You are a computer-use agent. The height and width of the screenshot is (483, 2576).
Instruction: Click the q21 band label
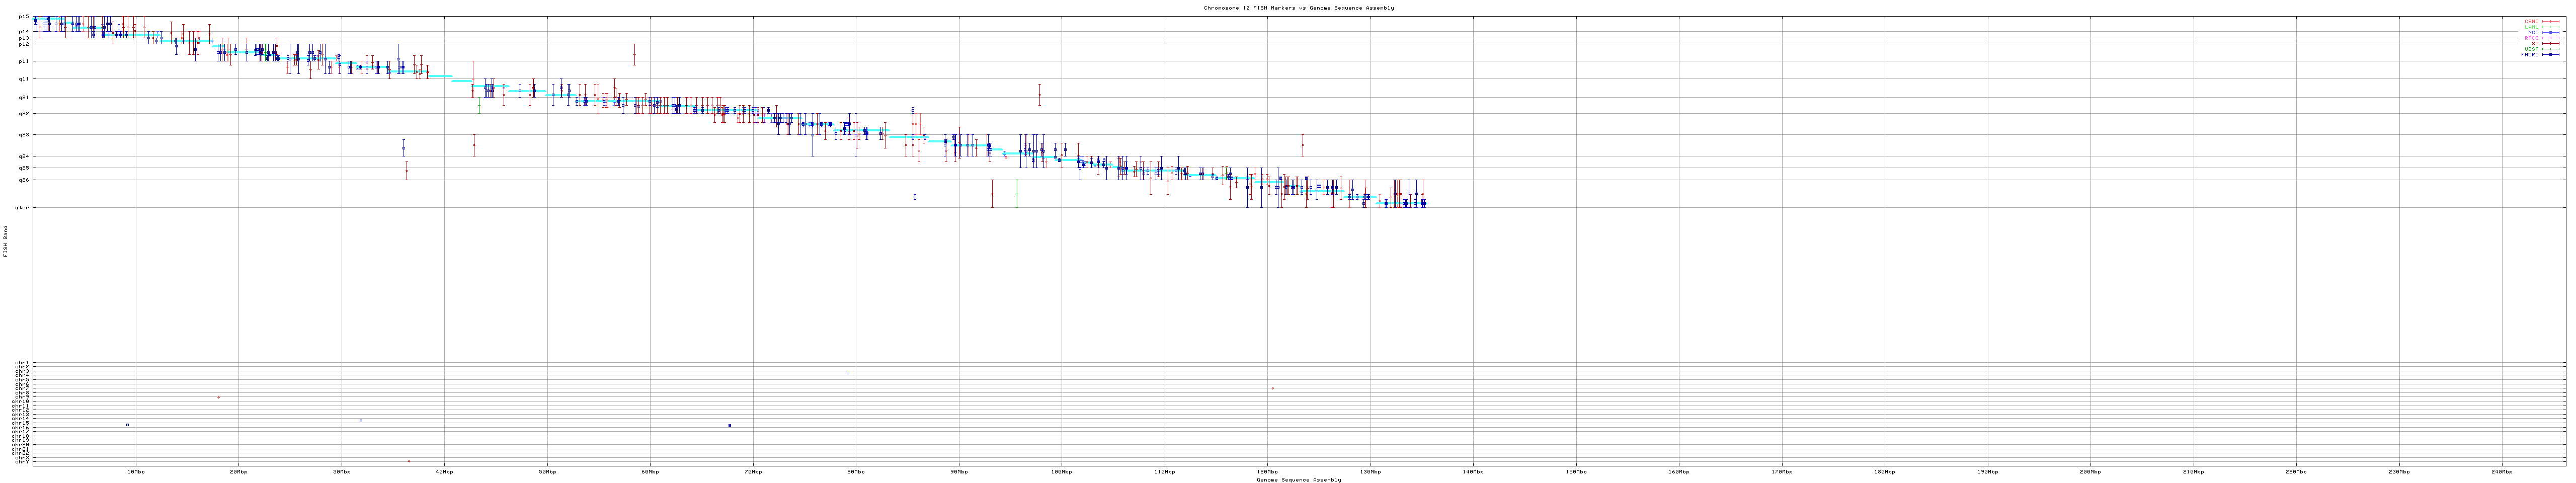[24, 97]
